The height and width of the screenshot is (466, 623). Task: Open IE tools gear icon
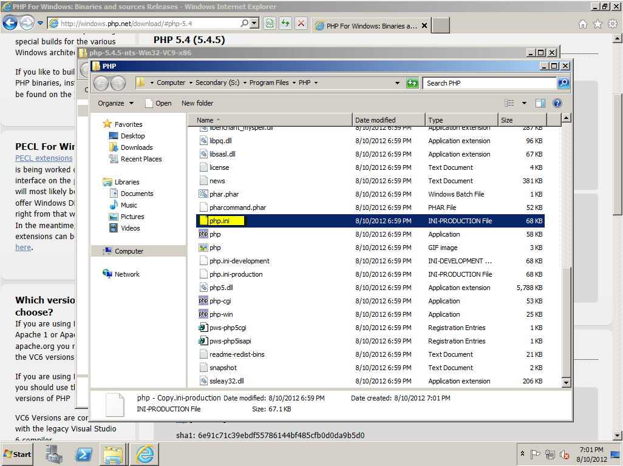coord(613,24)
